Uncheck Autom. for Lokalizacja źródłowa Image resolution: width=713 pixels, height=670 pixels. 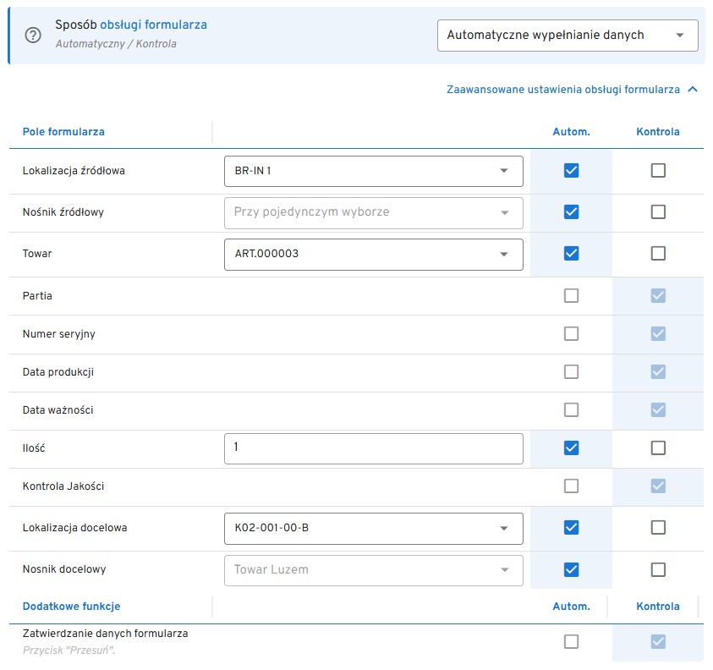coord(571,171)
